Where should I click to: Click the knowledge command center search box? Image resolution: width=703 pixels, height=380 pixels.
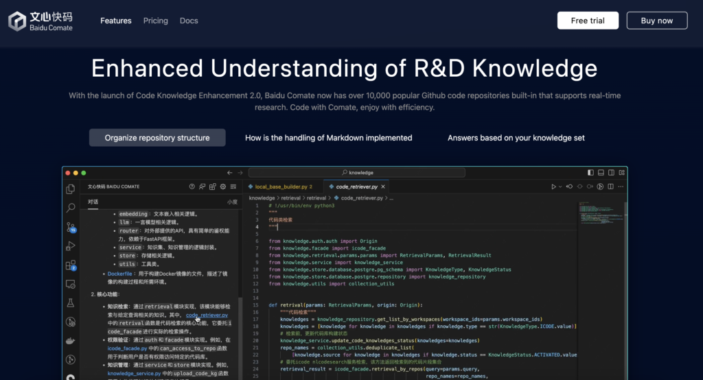click(357, 173)
